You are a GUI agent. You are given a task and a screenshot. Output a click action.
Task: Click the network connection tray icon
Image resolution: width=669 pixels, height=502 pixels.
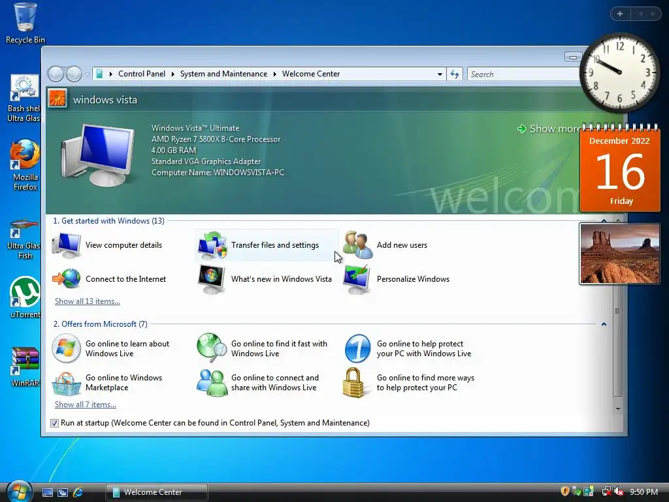coord(606,492)
